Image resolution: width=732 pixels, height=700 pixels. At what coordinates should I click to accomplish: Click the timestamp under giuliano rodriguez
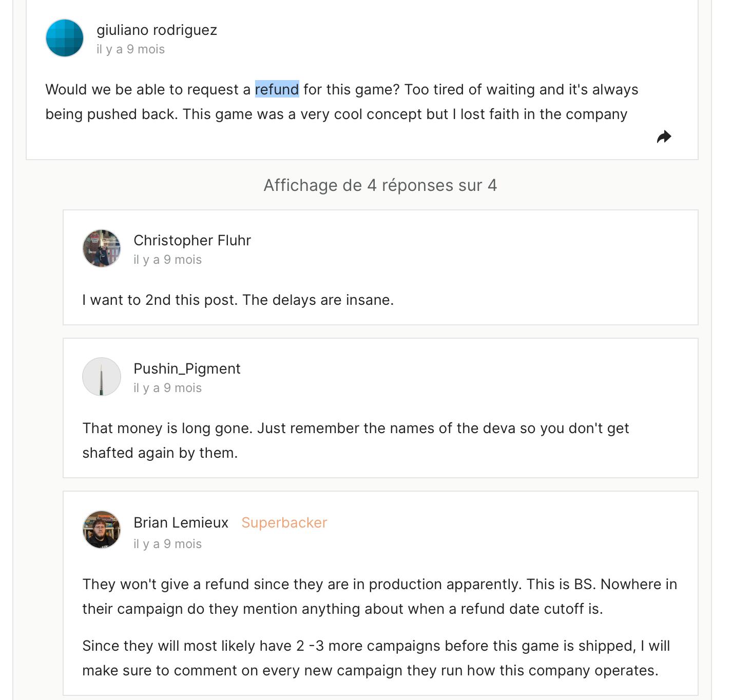point(131,49)
